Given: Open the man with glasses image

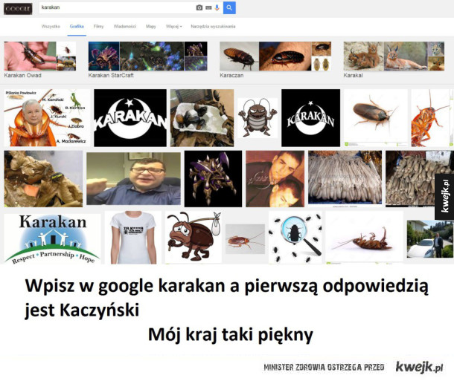Looking at the screenshot, I should tap(133, 179).
